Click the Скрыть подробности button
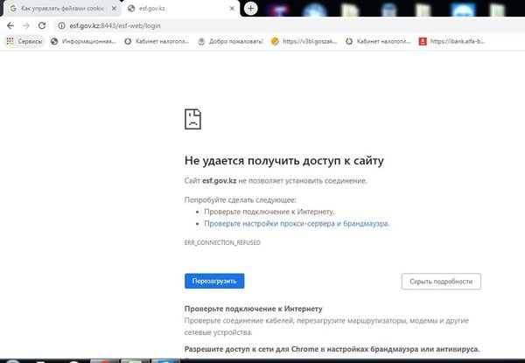Image resolution: width=525 pixels, height=363 pixels. click(x=441, y=282)
